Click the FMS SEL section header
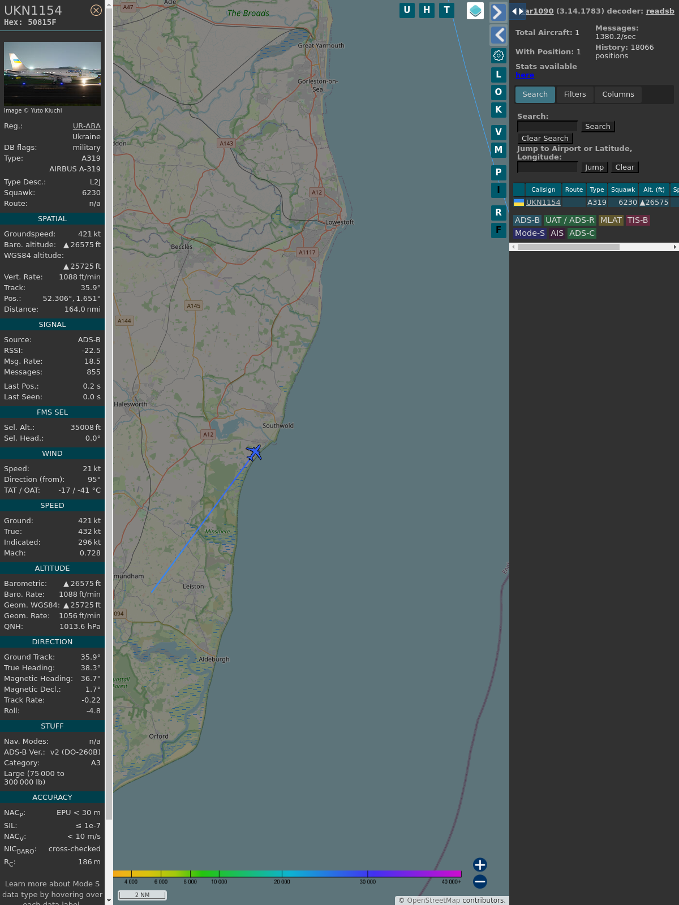 pos(52,412)
